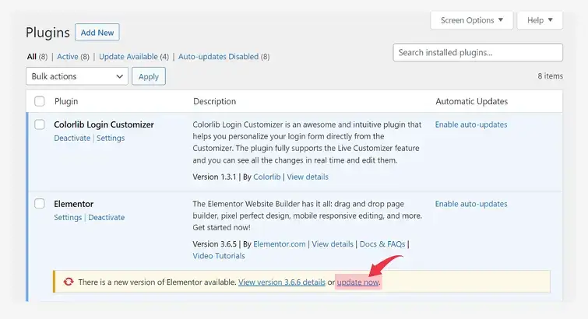Enable auto-updates for Colorlib Login Customizer

(x=471, y=124)
